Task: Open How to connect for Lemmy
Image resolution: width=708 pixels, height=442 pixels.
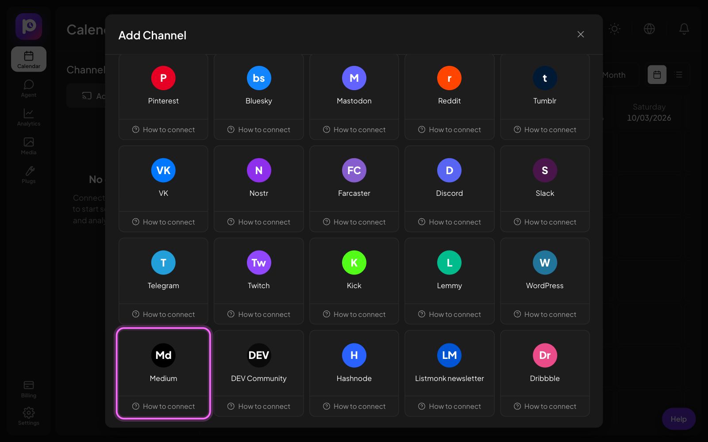Action: pyautogui.click(x=450, y=314)
